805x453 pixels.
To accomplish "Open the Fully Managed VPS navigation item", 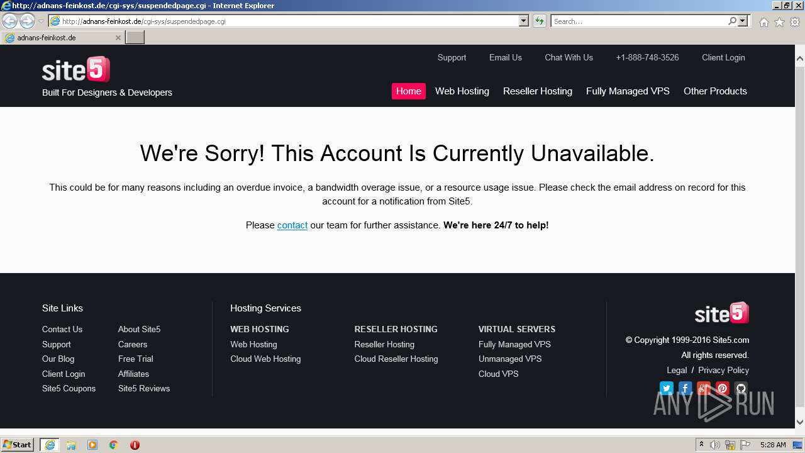I will pyautogui.click(x=628, y=91).
